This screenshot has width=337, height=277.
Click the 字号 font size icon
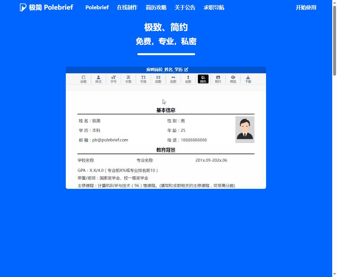click(x=113, y=79)
